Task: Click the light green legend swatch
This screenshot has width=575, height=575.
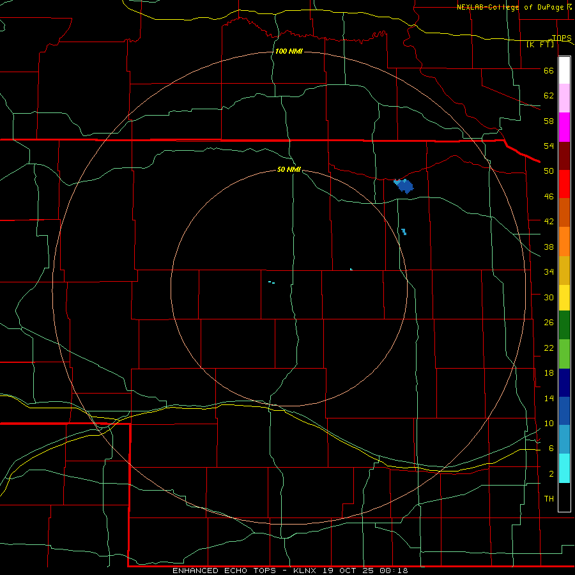Action: (x=564, y=354)
